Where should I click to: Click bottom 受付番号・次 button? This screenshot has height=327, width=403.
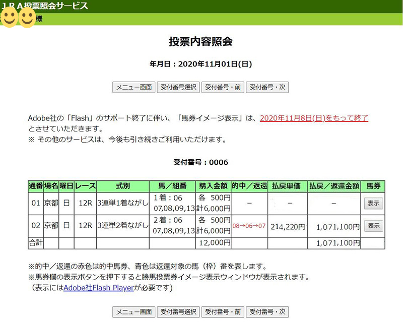click(267, 311)
